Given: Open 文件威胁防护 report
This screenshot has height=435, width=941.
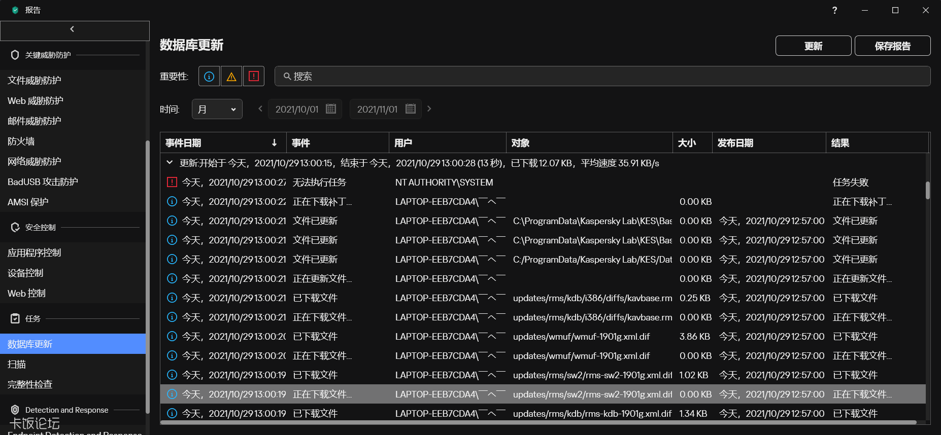Looking at the screenshot, I should point(73,80).
